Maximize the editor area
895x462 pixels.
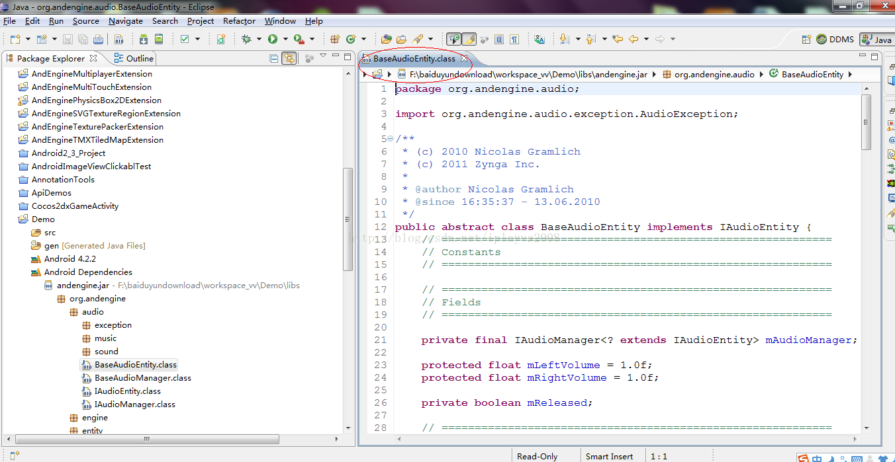coord(874,57)
